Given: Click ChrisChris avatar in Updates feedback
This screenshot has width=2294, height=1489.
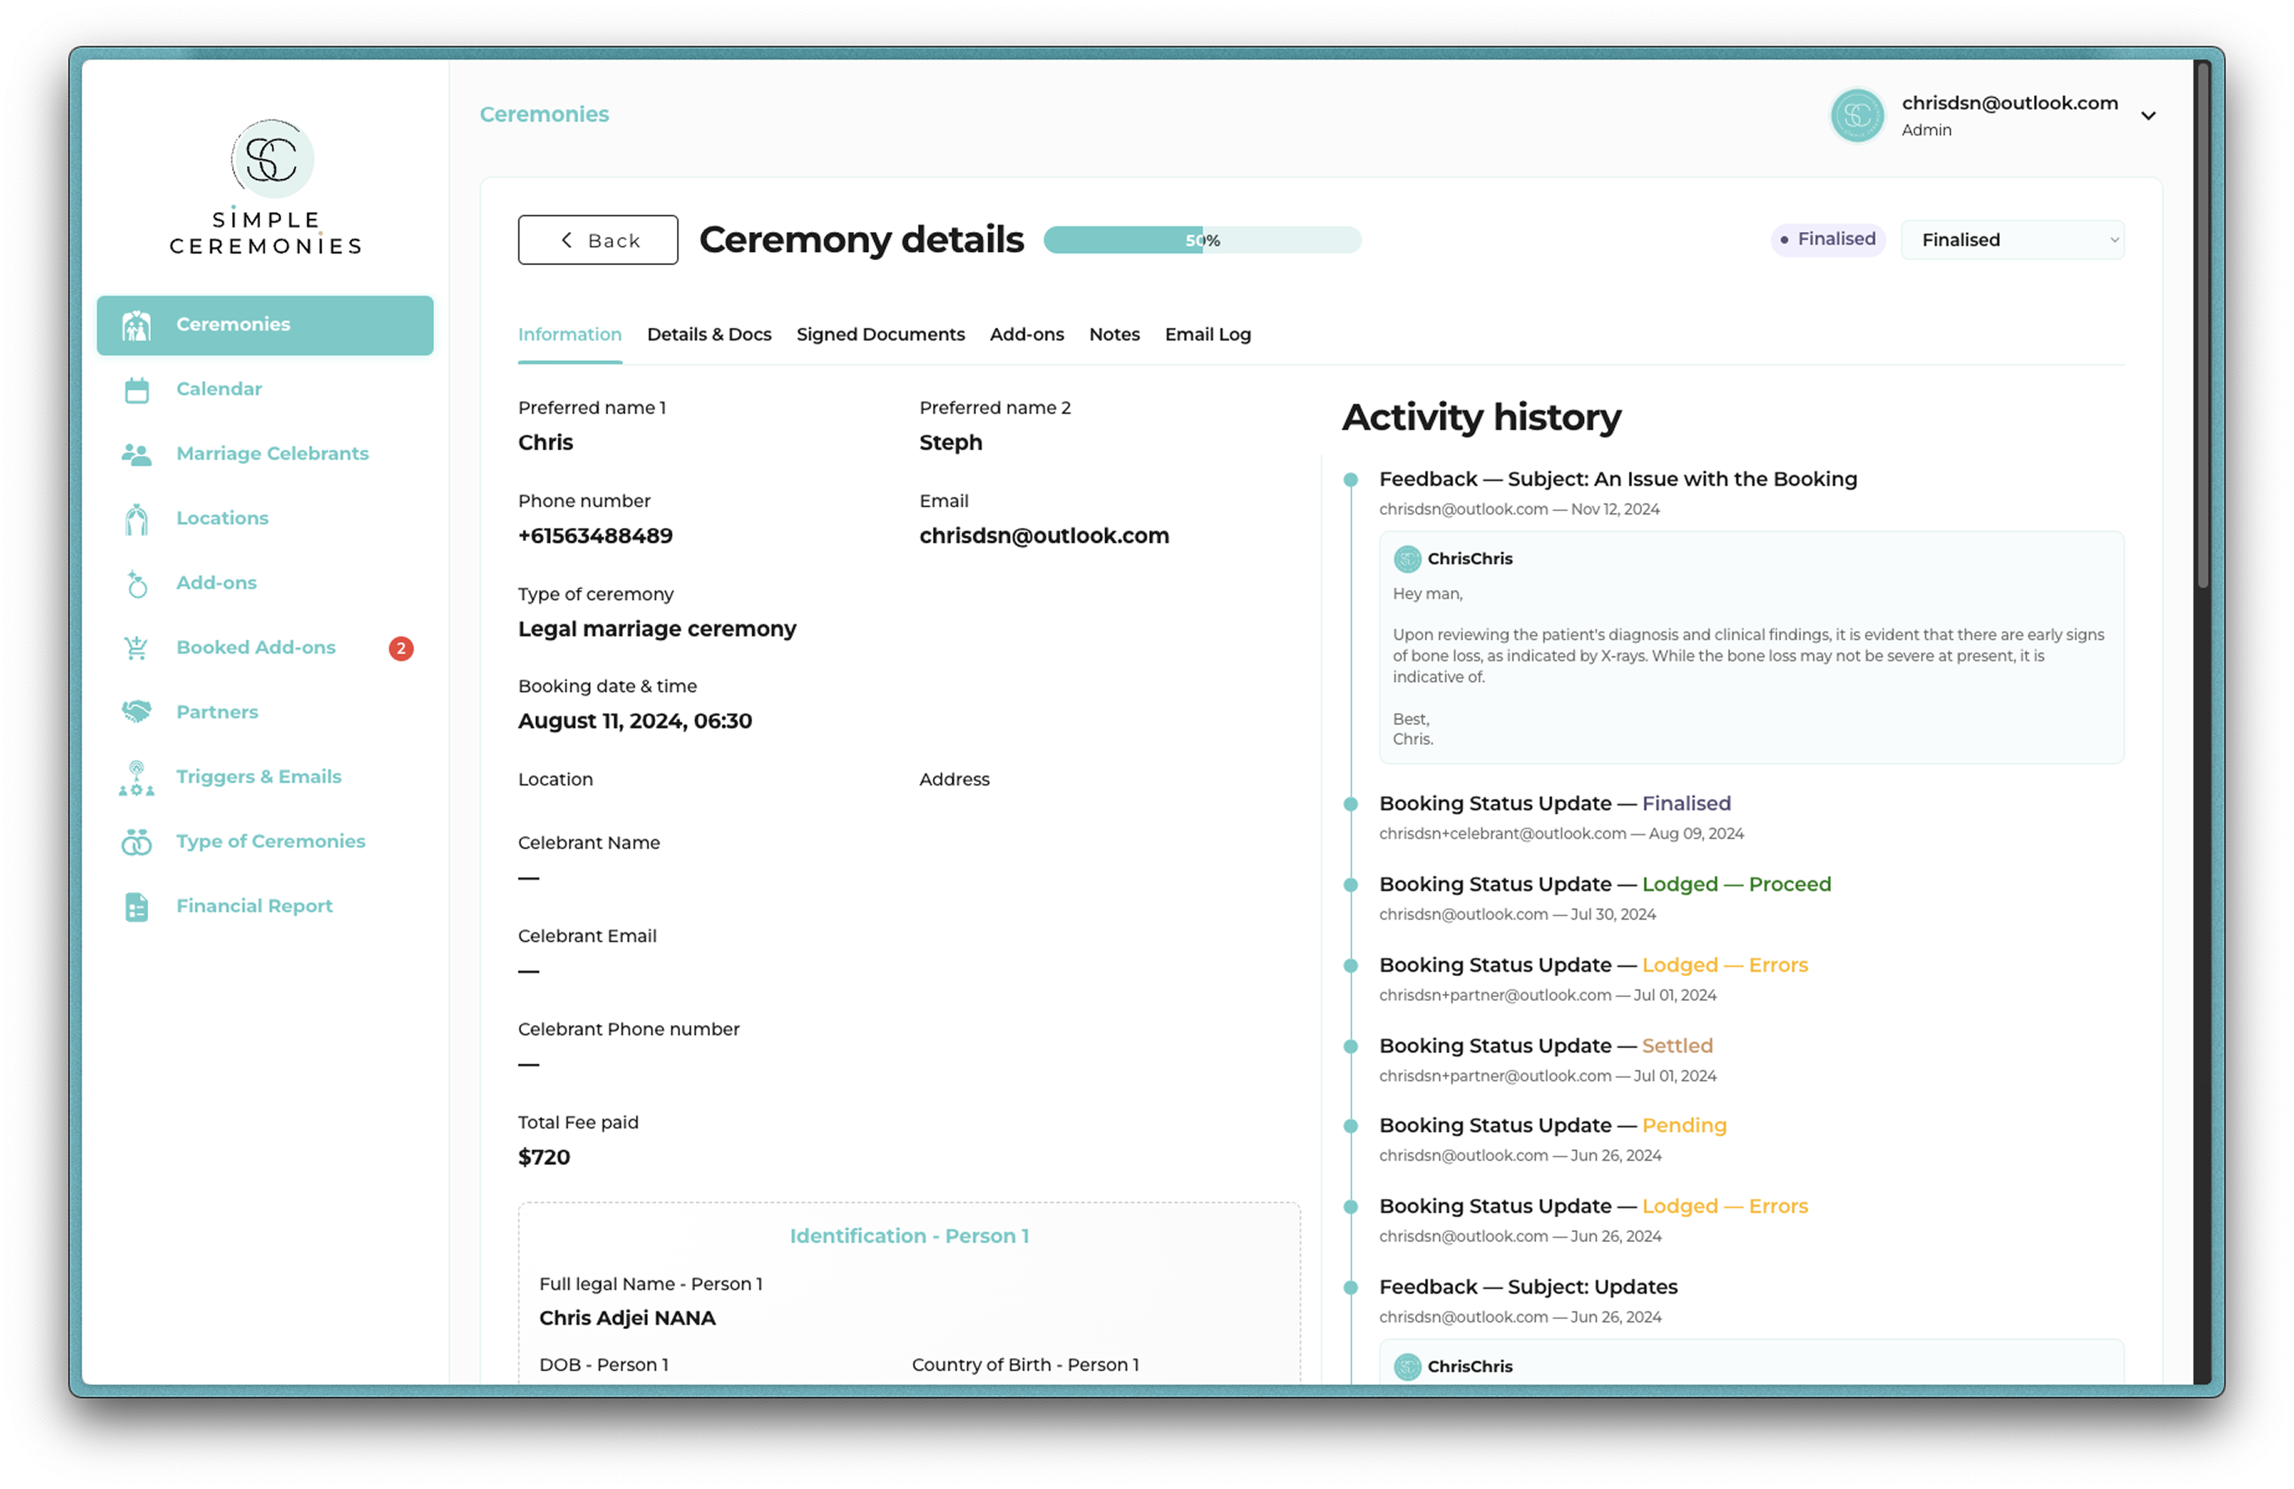Looking at the screenshot, I should 1406,1366.
